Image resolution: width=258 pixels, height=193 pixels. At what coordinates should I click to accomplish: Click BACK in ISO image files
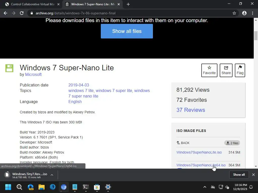[183, 143]
